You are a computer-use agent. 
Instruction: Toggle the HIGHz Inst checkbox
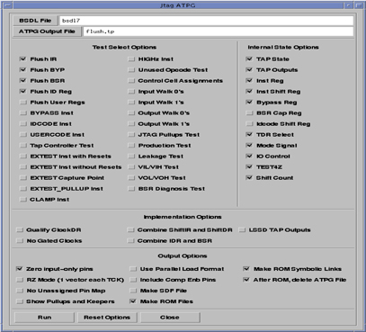pos(131,59)
